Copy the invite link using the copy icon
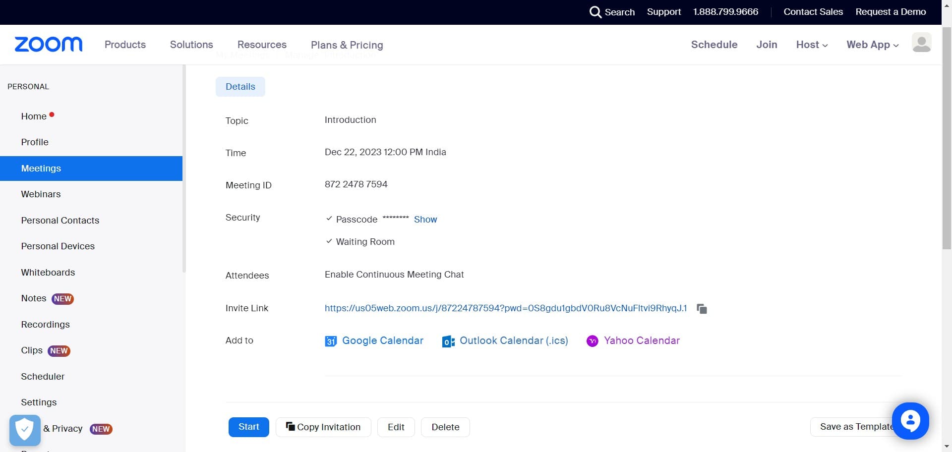 [701, 308]
